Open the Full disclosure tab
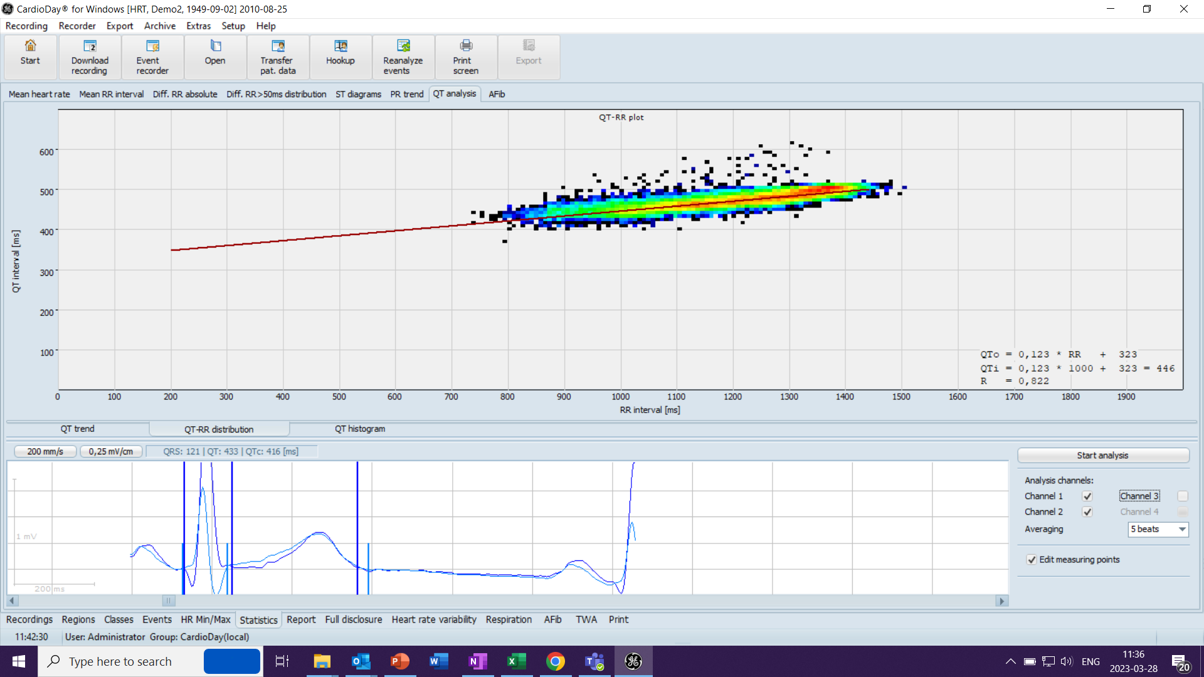Screen dimensions: 1204x677 click(354, 619)
